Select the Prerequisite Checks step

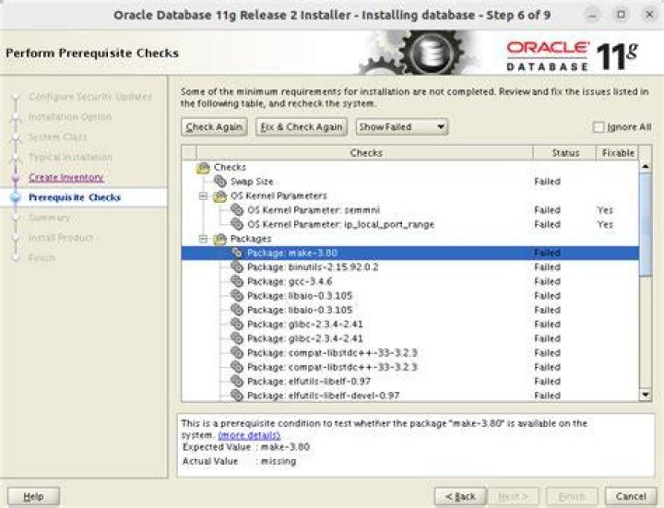75,197
